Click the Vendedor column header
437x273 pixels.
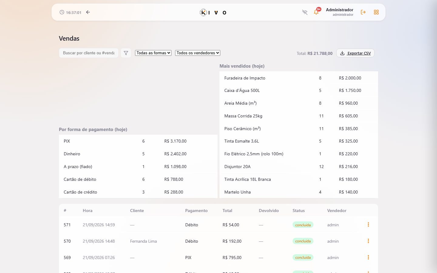point(337,211)
